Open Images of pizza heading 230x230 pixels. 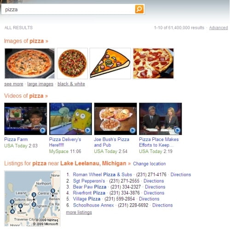[x=26, y=41]
